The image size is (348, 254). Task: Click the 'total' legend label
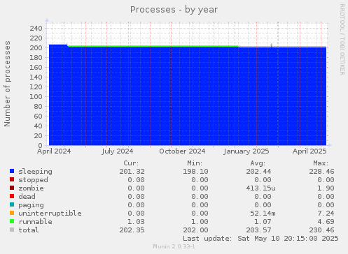(29, 230)
